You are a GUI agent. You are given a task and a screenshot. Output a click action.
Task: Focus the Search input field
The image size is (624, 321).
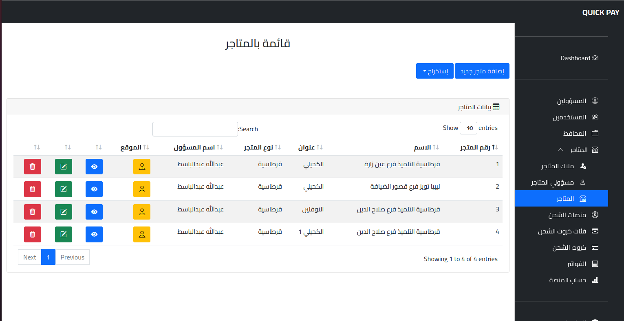tap(195, 129)
